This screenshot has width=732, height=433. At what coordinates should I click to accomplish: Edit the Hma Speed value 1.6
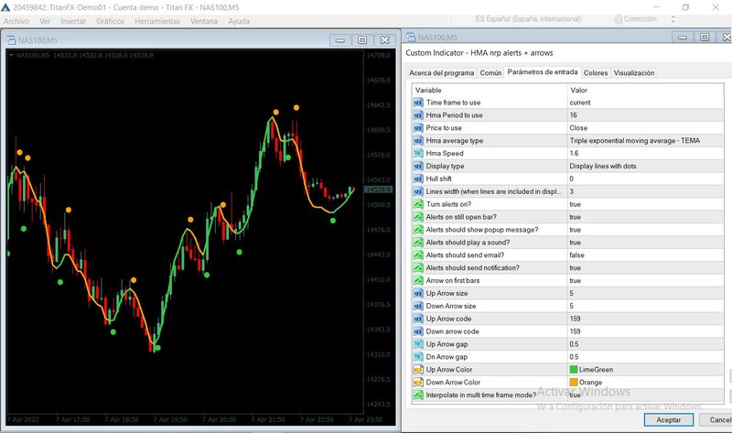click(574, 153)
